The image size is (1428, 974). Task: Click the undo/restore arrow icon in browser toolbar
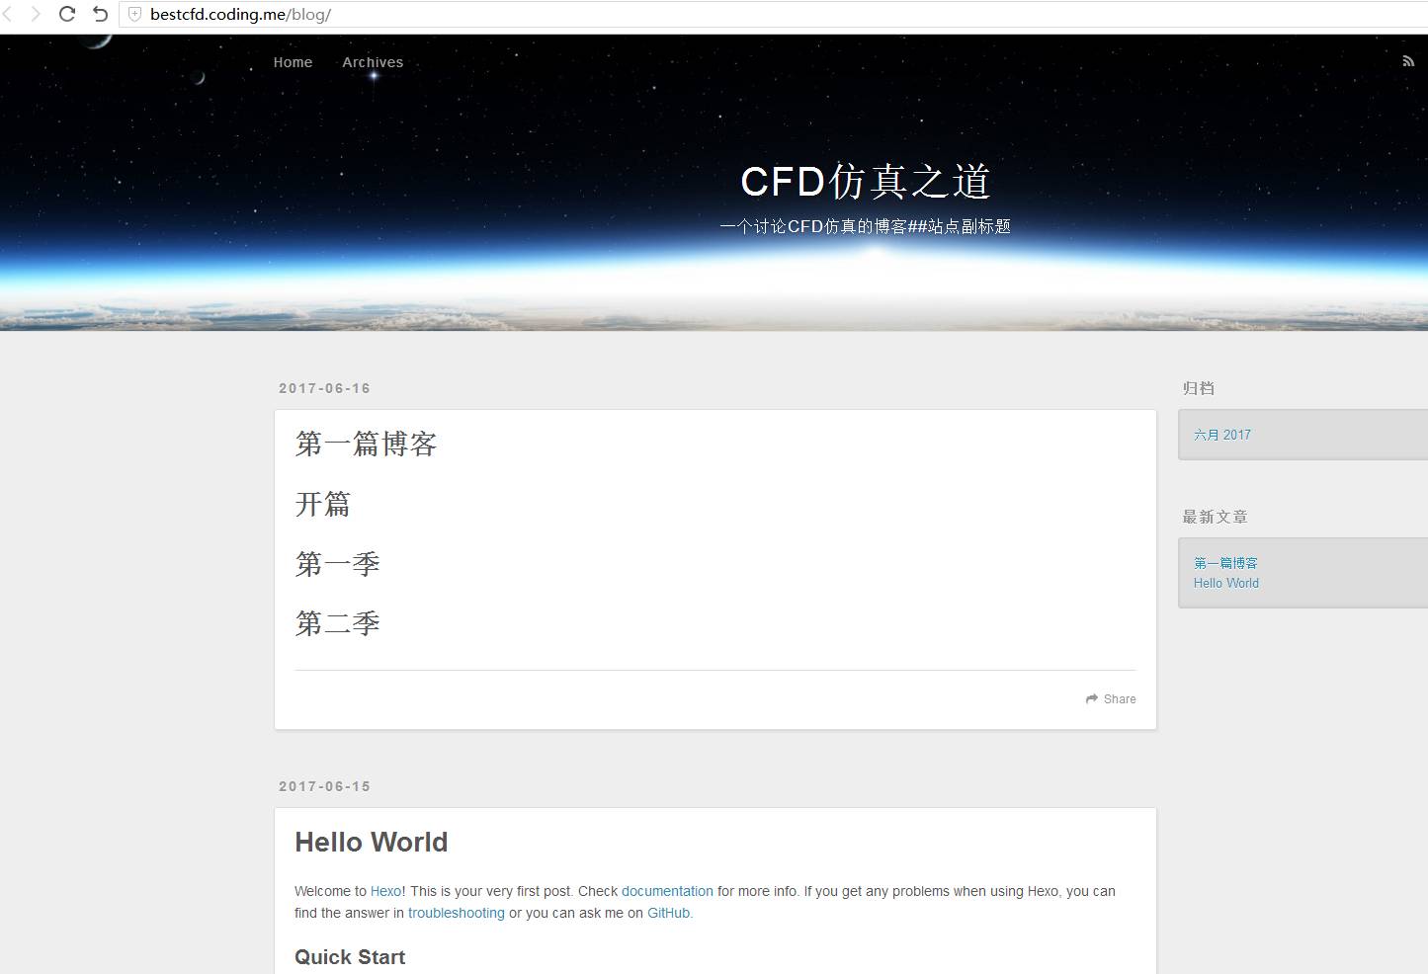pos(100,14)
